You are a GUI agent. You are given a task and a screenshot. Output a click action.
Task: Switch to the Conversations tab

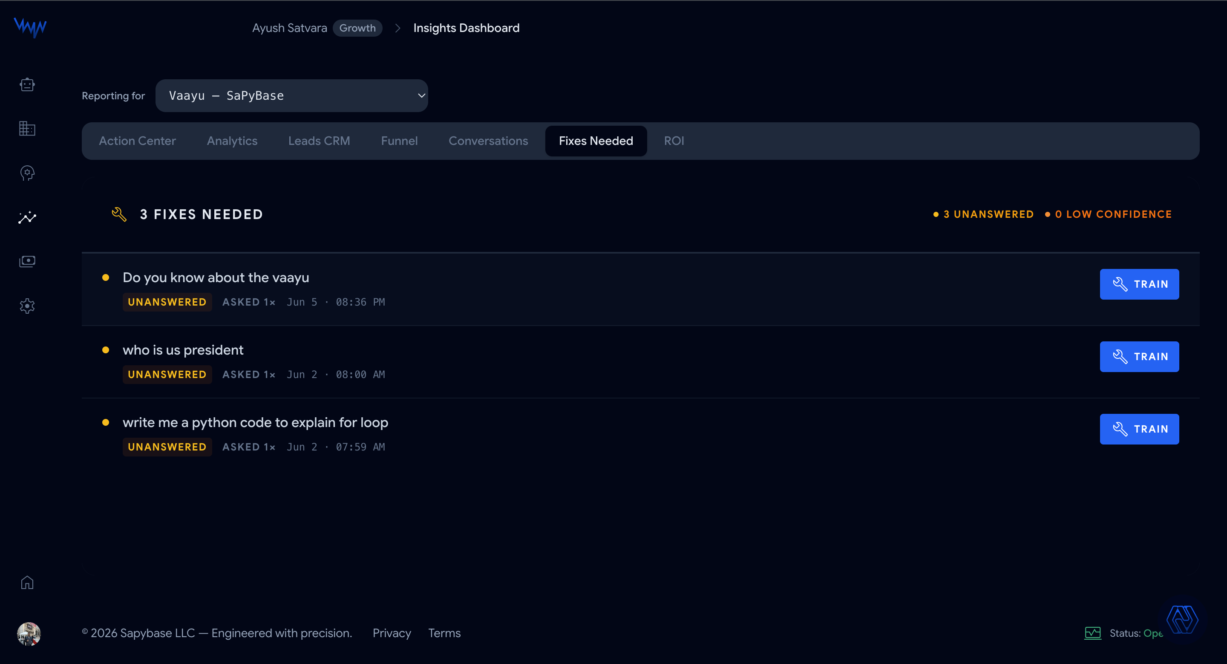[488, 141]
